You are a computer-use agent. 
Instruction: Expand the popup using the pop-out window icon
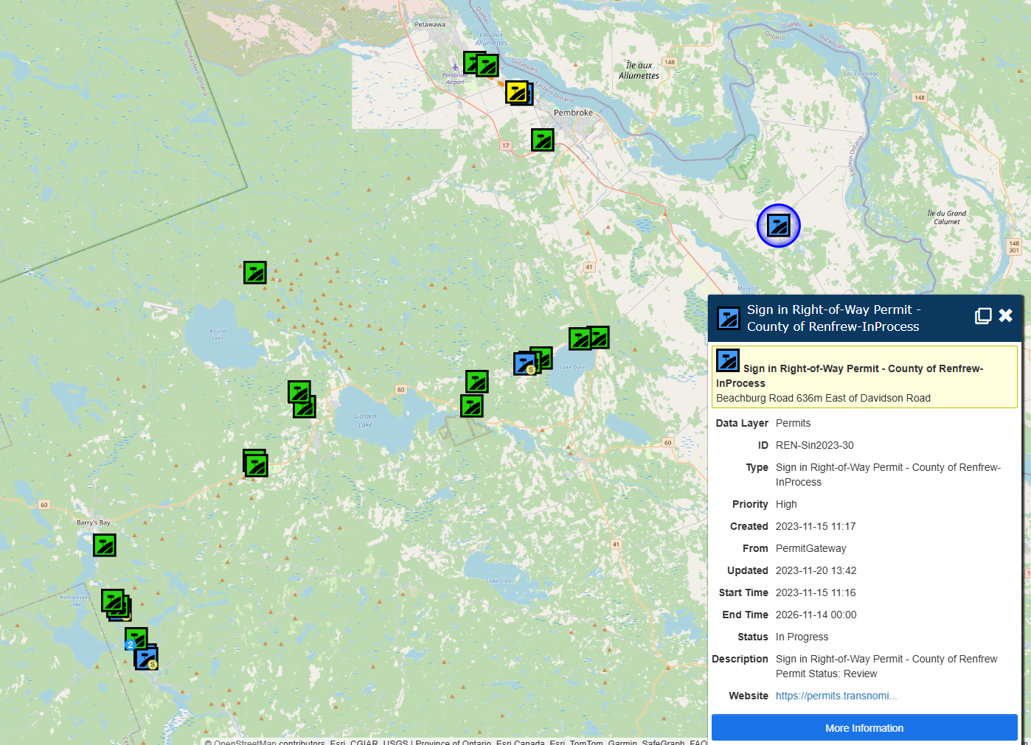[x=982, y=316]
